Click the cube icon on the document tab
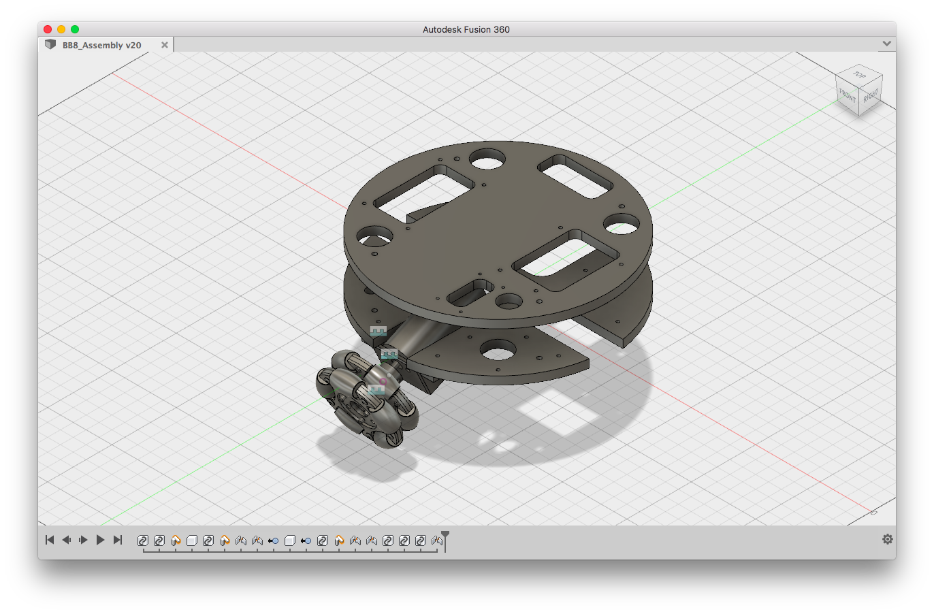 tap(50, 44)
